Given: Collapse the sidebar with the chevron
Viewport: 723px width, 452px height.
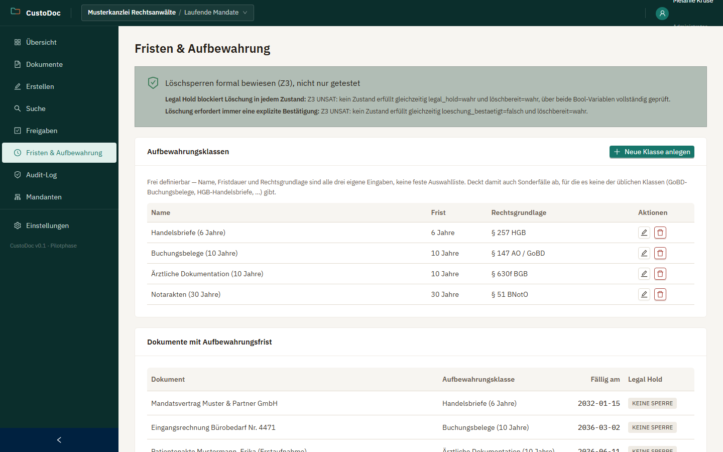Looking at the screenshot, I should tap(59, 440).
